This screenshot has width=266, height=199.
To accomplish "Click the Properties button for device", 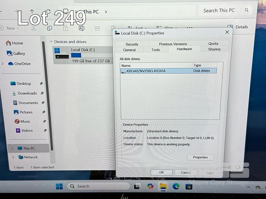I will [200, 157].
